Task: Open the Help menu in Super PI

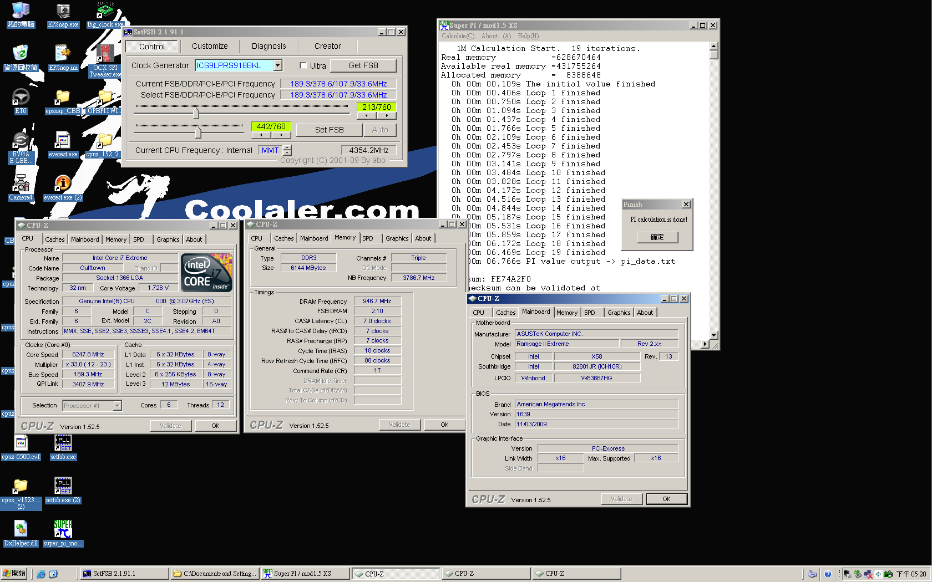Action: click(x=528, y=36)
